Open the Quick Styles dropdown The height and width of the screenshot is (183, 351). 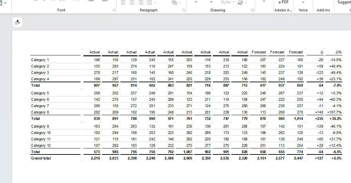point(227,3)
